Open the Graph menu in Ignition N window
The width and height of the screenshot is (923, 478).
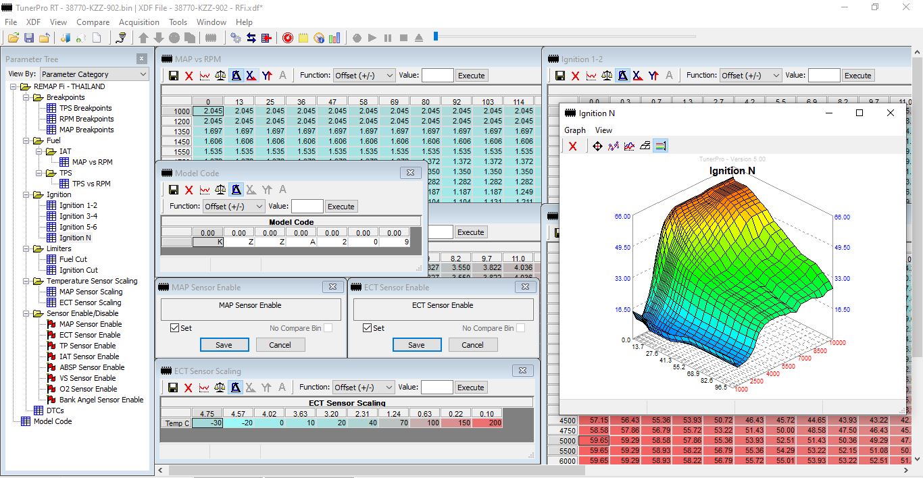[x=575, y=130]
